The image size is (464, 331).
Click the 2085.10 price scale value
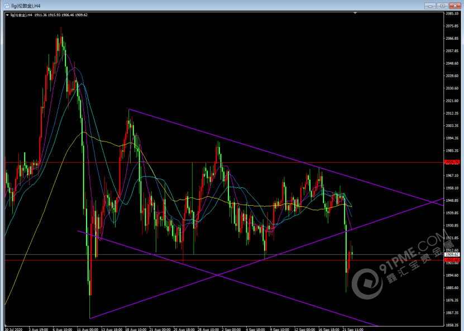tap(452, 13)
